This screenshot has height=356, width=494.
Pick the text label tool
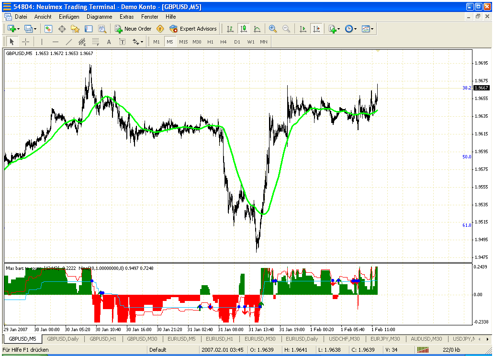coord(109,42)
